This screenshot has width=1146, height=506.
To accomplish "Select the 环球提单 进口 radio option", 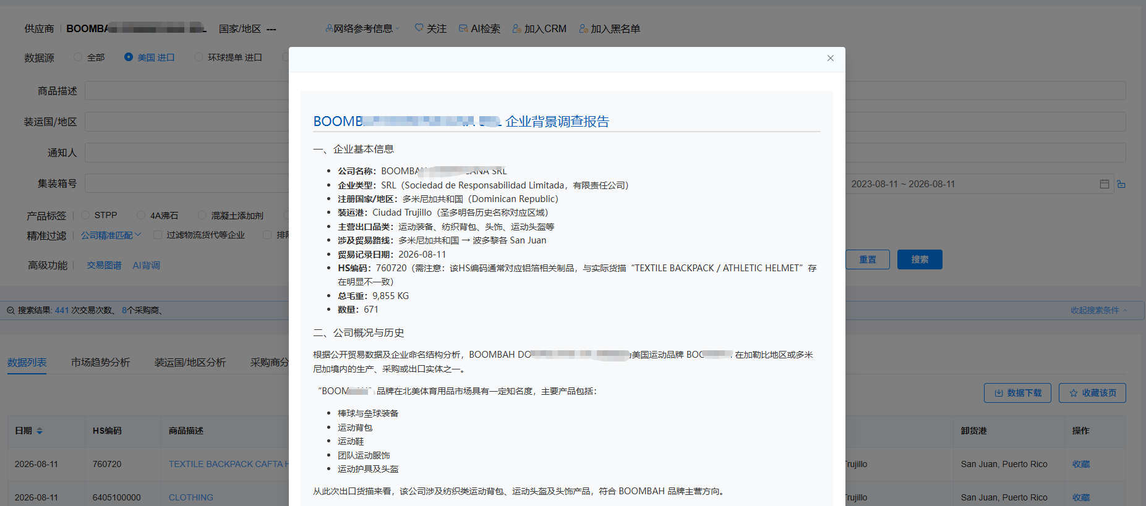I will click(x=199, y=57).
